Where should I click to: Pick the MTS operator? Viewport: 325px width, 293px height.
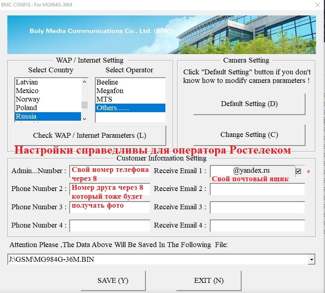point(130,99)
